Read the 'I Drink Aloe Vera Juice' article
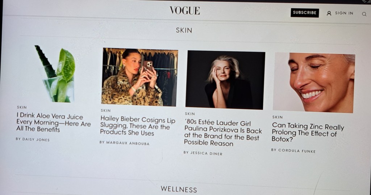Image resolution: width=371 pixels, height=195 pixels. tap(54, 122)
